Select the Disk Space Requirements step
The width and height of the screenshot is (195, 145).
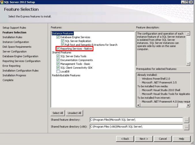tap(17, 47)
